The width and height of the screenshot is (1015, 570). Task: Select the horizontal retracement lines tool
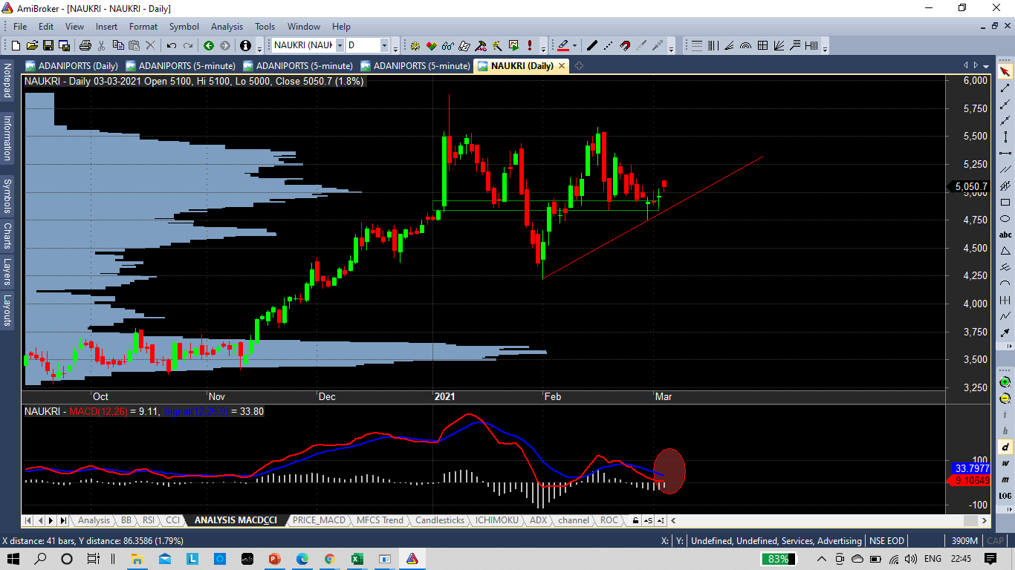697,45
